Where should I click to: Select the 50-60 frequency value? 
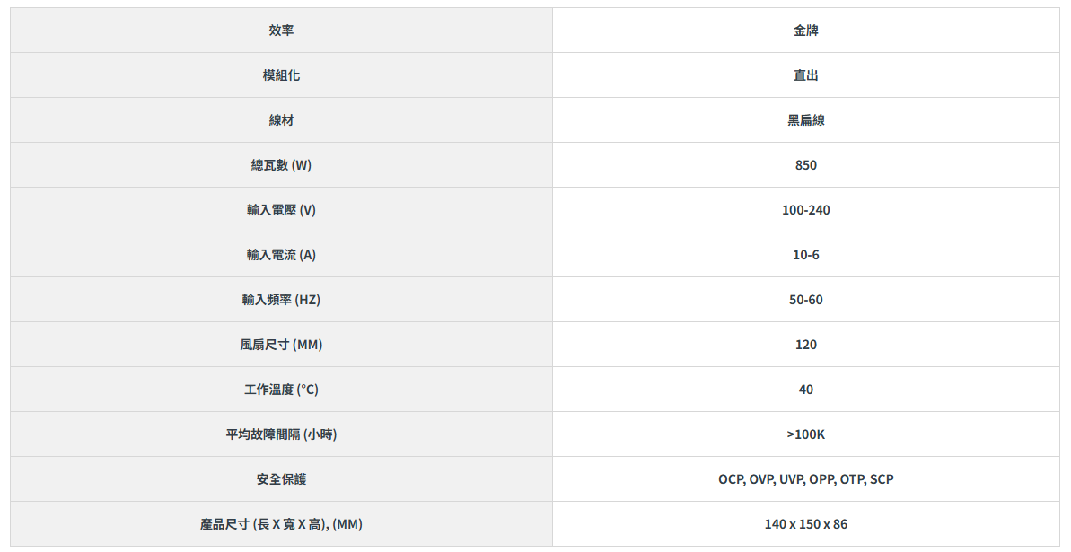click(805, 300)
